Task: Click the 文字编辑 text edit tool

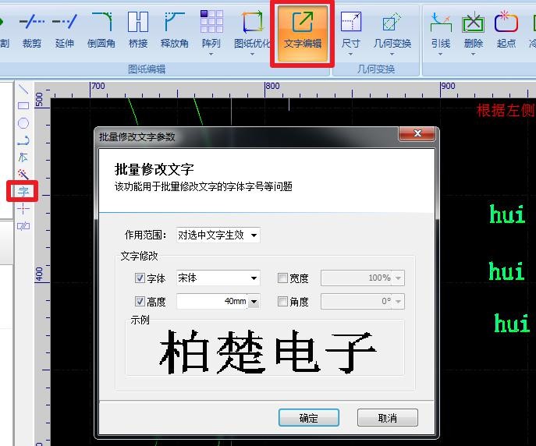Action: point(303,30)
